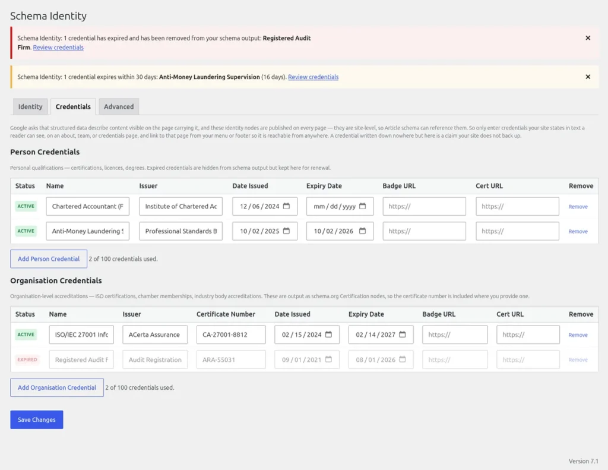Remove the Chartered Accountant credential
608x470 pixels.
pos(578,206)
